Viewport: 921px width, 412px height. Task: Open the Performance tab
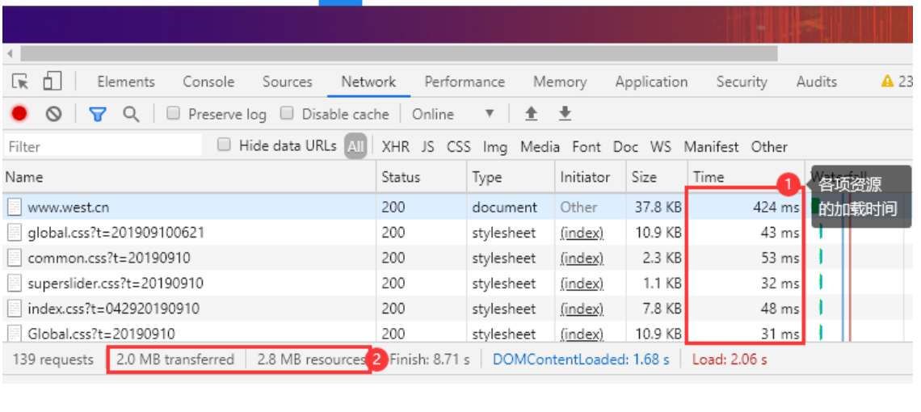465,82
